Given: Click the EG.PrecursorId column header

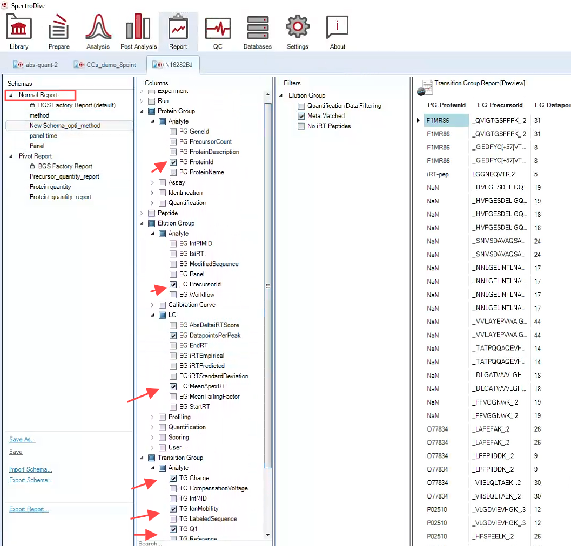Looking at the screenshot, I should click(x=500, y=105).
